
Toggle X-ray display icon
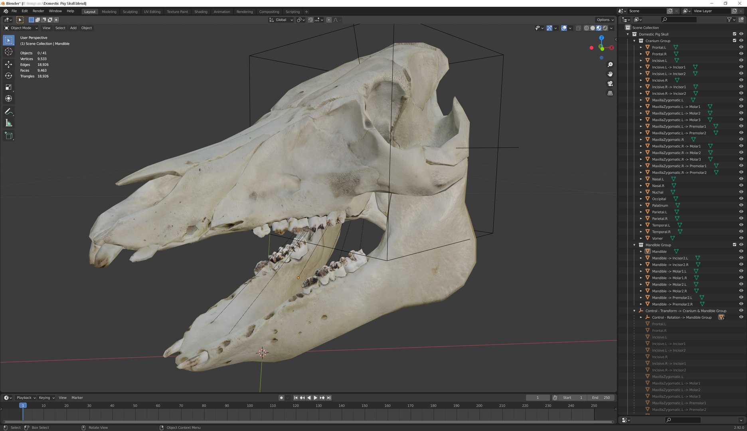578,28
